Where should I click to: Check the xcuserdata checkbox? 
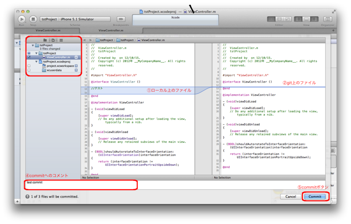(x=29, y=70)
